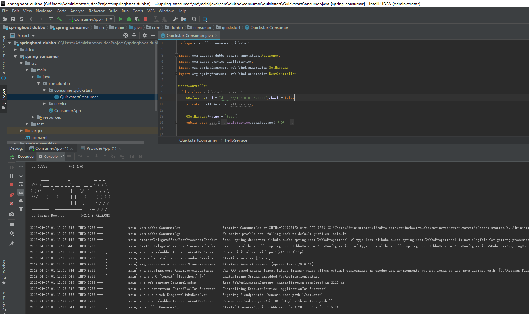Screen dimensions: 529x314
Task: Open Search Everywhere magnifier icon
Action: coord(194,19)
